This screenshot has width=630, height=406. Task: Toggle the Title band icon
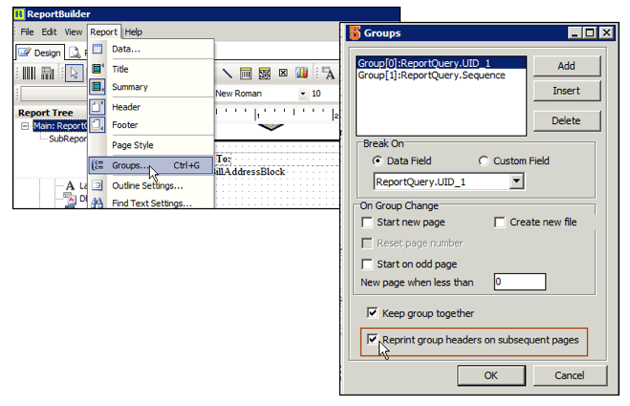[98, 69]
